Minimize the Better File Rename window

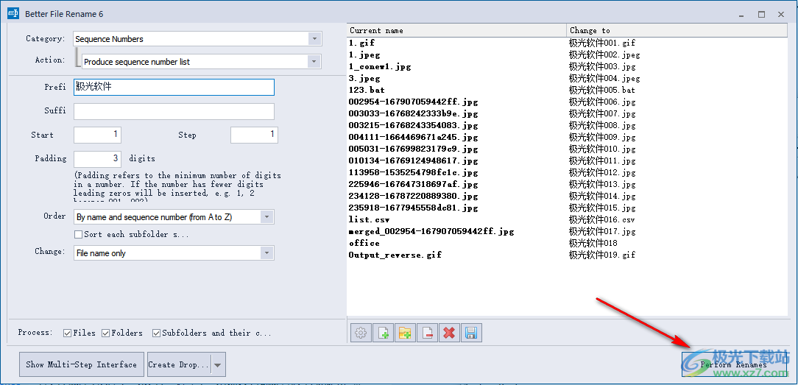tap(741, 14)
